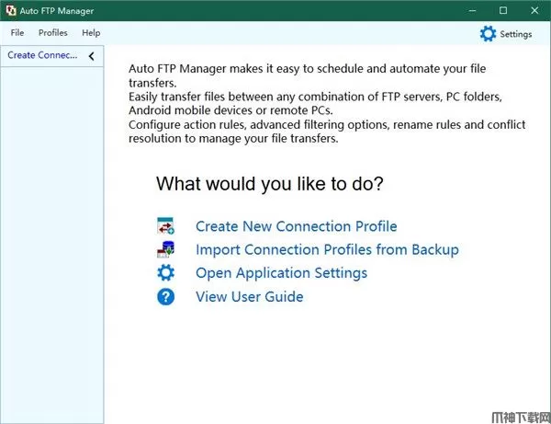Open the Open Application Settings link
This screenshot has height=424, width=551.
click(281, 273)
